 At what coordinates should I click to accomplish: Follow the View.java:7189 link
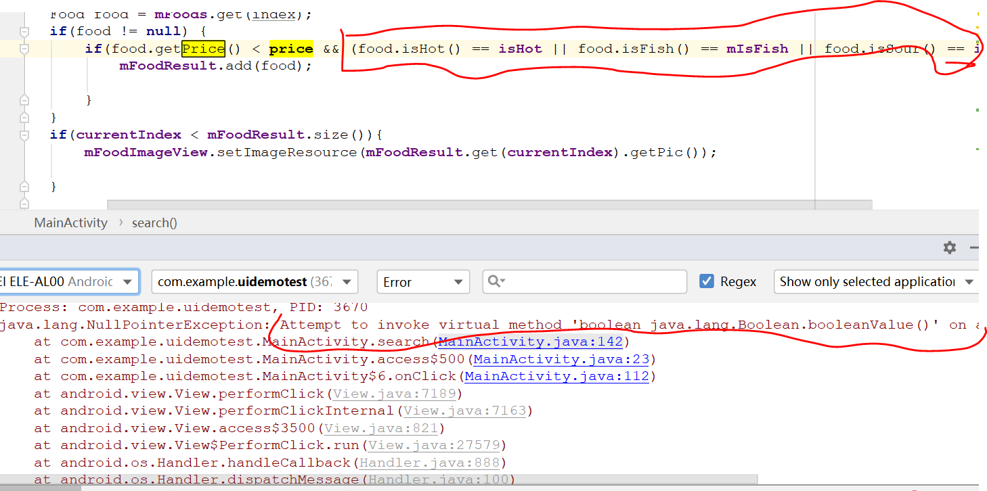(x=393, y=394)
